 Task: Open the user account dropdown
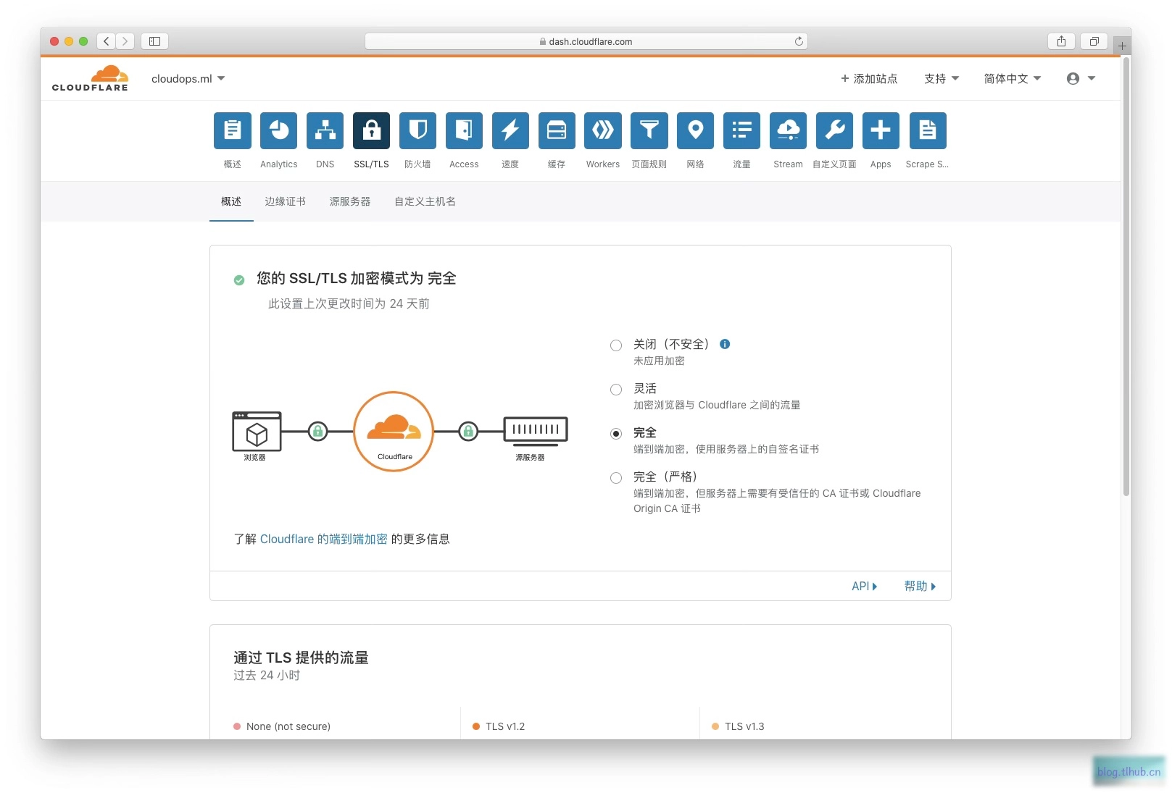[1081, 78]
